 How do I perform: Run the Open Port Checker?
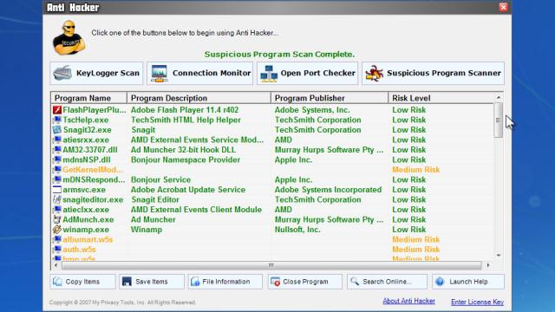coord(307,73)
